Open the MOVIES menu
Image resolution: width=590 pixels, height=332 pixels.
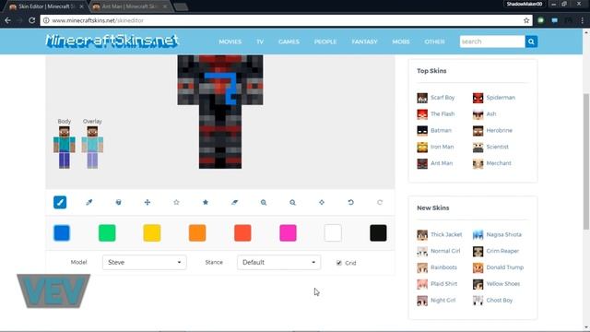pos(230,41)
